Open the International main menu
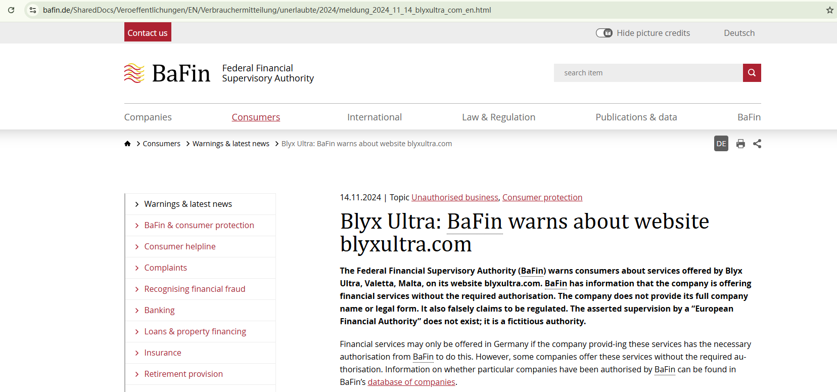 coord(375,117)
